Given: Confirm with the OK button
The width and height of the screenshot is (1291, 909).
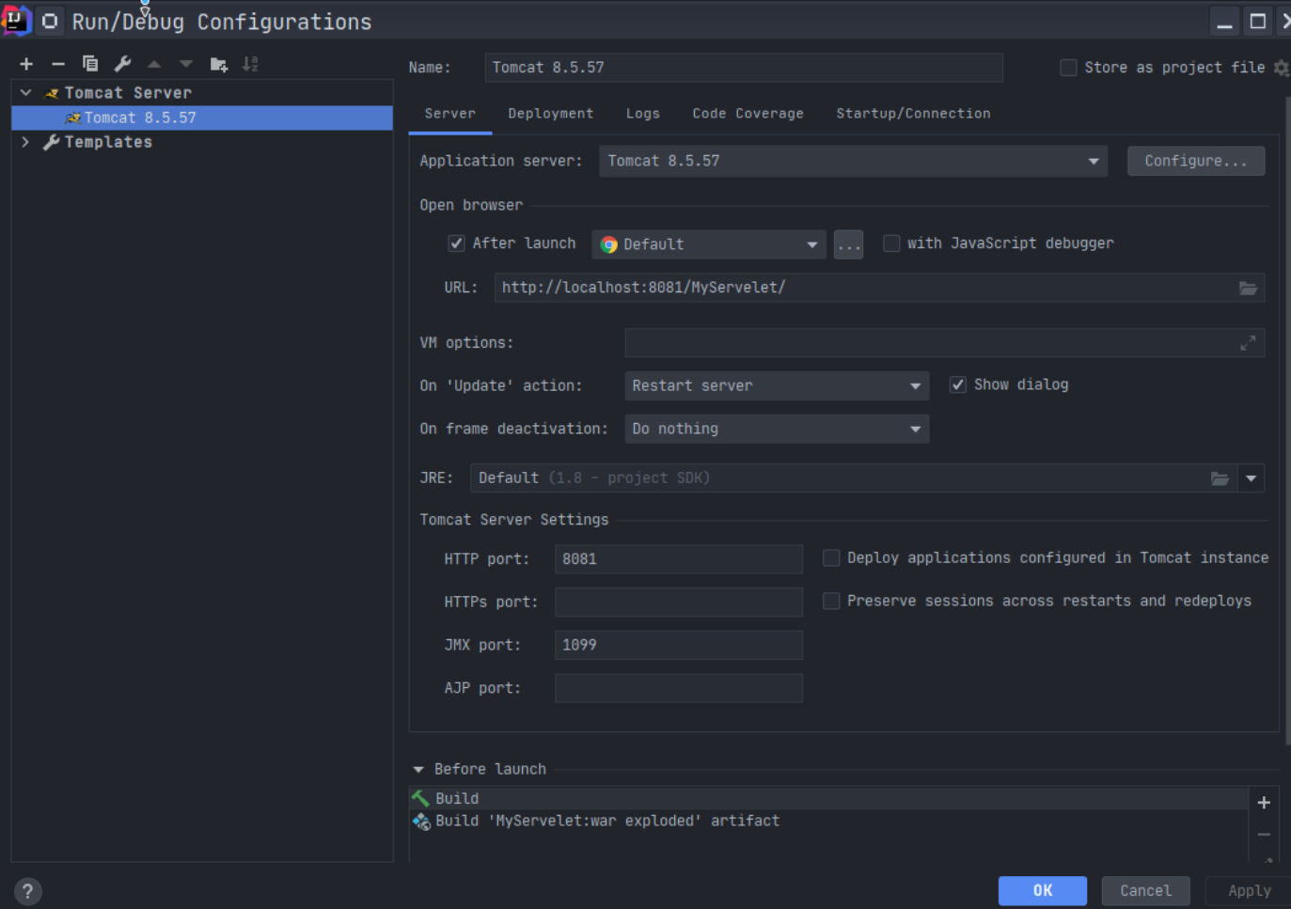Looking at the screenshot, I should click(1043, 890).
